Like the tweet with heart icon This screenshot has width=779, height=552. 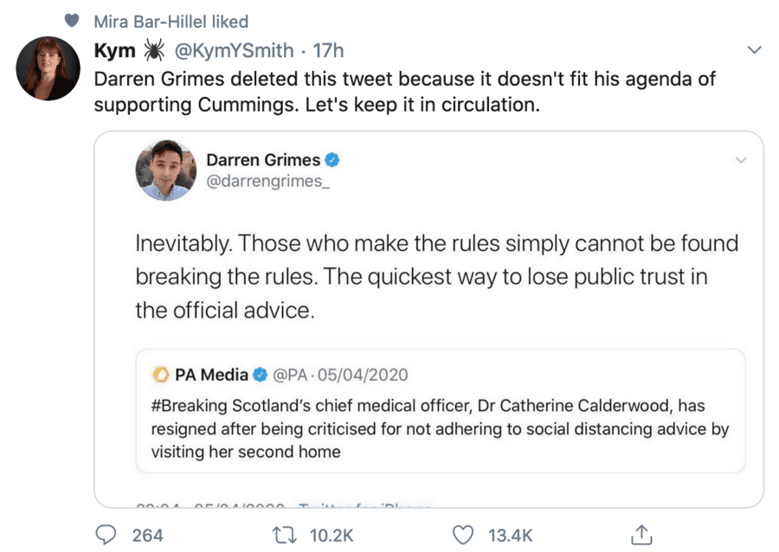(465, 536)
